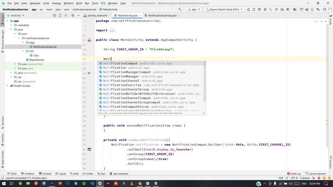Click the completion popup scrollbar

204,82
